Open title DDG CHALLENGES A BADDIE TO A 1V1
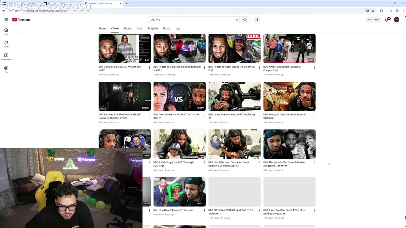 click(176, 116)
